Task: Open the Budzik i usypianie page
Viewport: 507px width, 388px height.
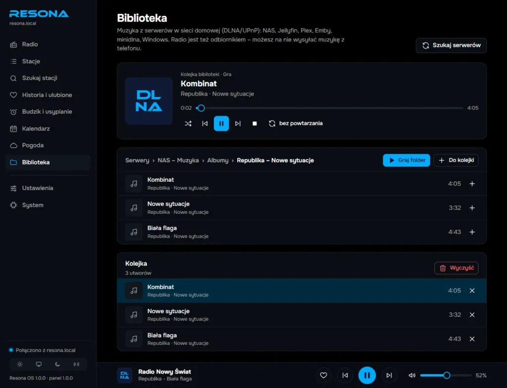Action: [48, 112]
